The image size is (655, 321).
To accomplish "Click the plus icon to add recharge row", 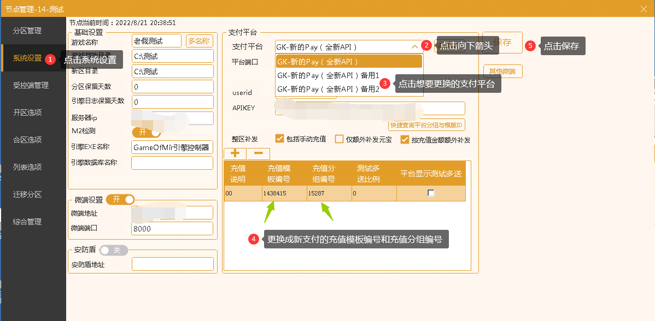I will pyautogui.click(x=235, y=154).
